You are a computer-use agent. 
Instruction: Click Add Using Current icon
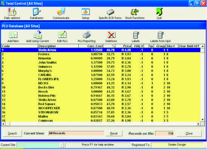coord(37,37)
